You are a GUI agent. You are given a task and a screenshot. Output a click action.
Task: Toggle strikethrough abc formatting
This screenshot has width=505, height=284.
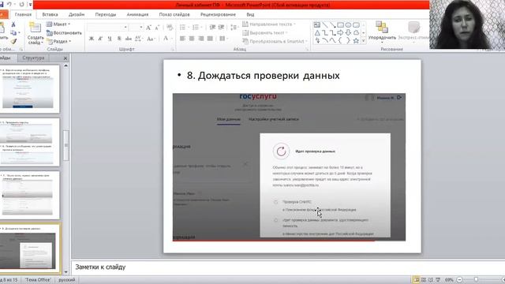pos(129,39)
